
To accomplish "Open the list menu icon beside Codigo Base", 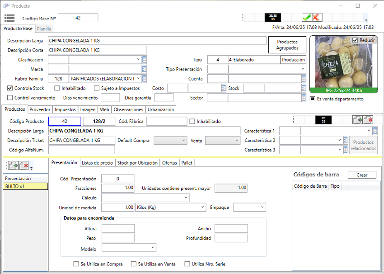I will point(9,18).
